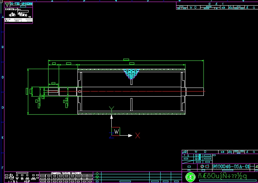Select the small circle at left shaft collar
Image resolution: width=258 pixels, height=183 pixels.
pyautogui.click(x=80, y=91)
